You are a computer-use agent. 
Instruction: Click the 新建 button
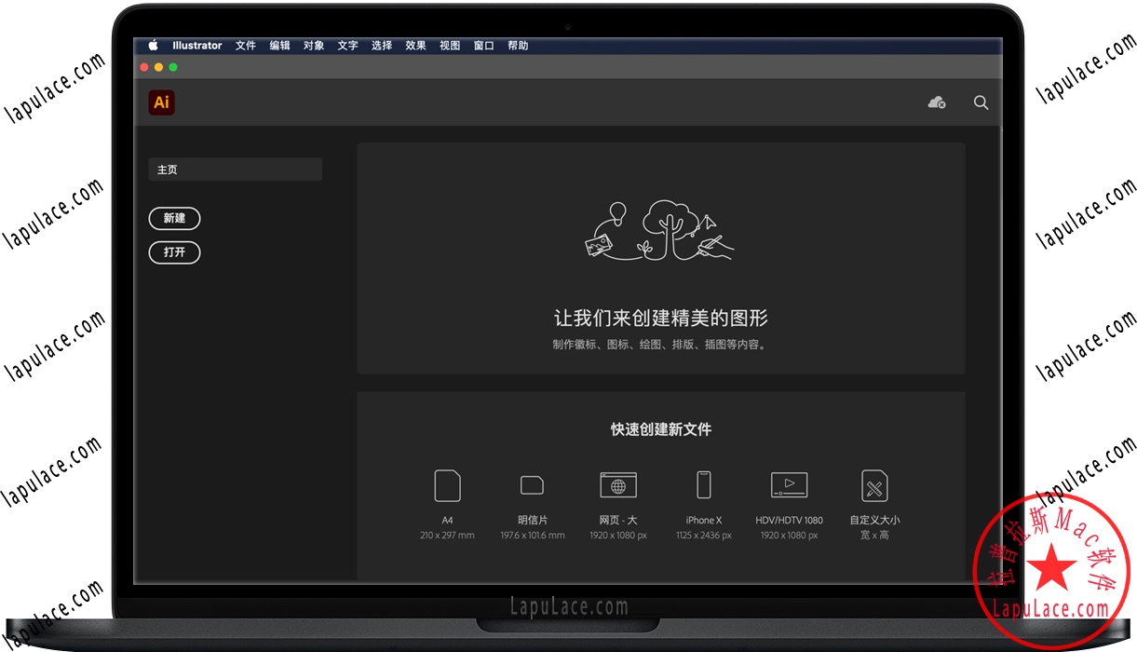pos(174,218)
